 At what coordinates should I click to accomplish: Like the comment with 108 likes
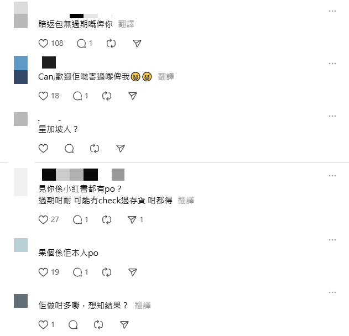click(x=43, y=43)
